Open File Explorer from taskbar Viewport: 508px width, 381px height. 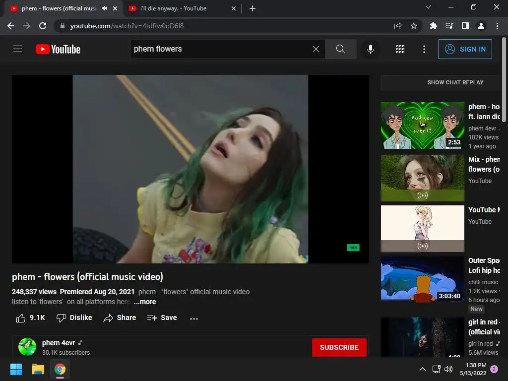38,369
